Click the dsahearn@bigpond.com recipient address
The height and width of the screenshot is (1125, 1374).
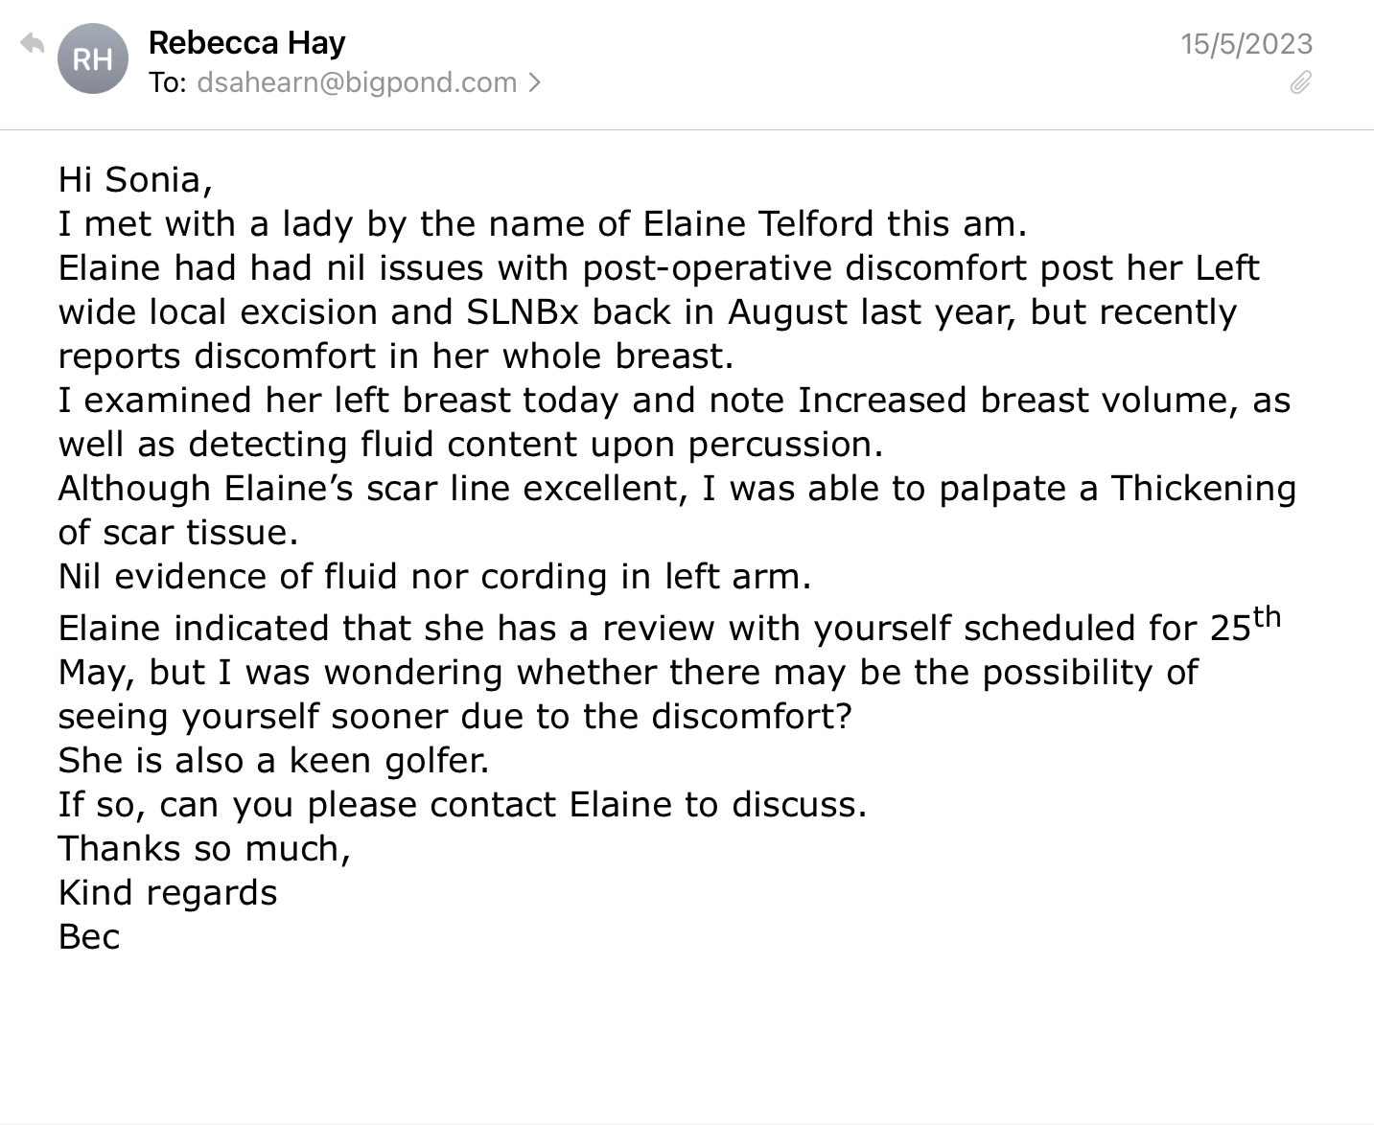[357, 82]
